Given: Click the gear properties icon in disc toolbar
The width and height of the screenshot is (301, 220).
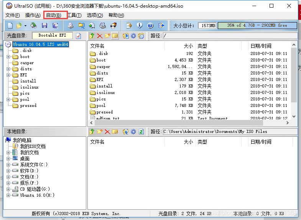Looking at the screenshot, I should 133,36.
